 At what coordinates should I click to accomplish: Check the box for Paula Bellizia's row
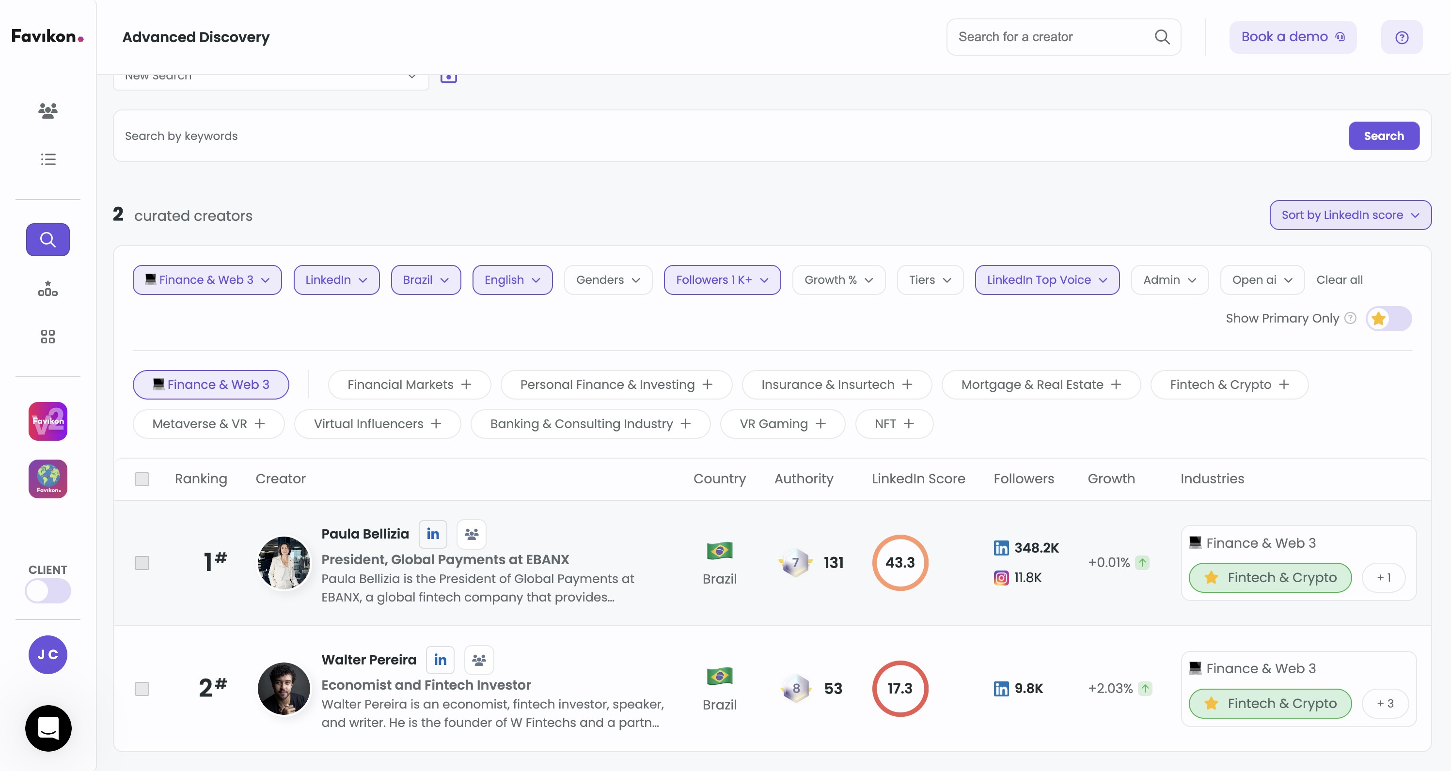(x=142, y=563)
